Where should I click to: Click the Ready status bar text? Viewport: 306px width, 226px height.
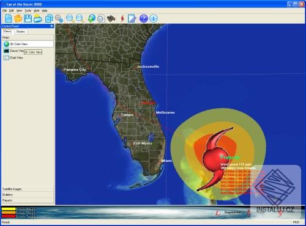point(6,222)
